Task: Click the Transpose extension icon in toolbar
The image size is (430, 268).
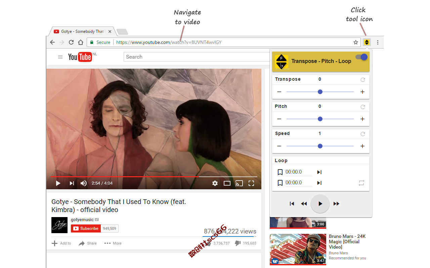Action: coord(367,42)
